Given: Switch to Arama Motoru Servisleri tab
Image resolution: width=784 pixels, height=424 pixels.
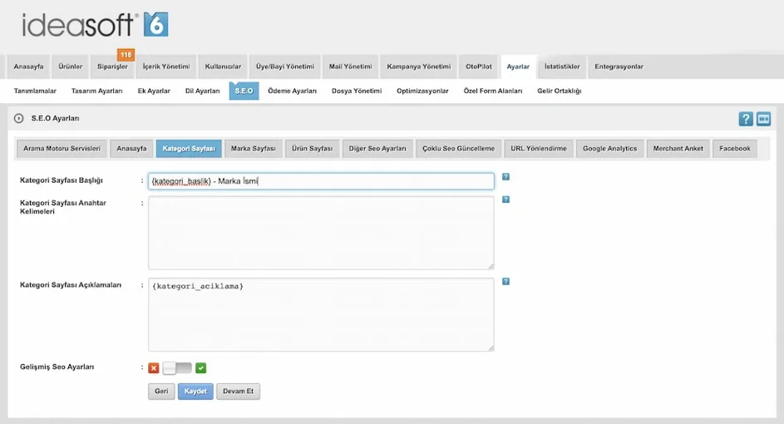Looking at the screenshot, I should click(62, 149).
